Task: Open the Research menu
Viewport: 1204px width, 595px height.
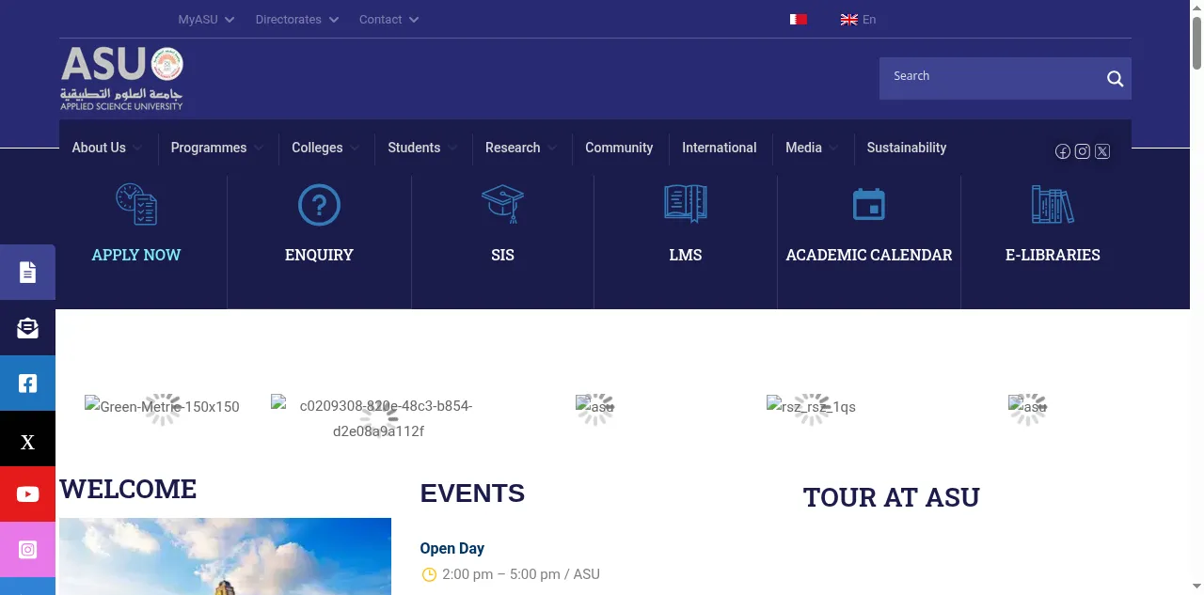Action: 522,148
